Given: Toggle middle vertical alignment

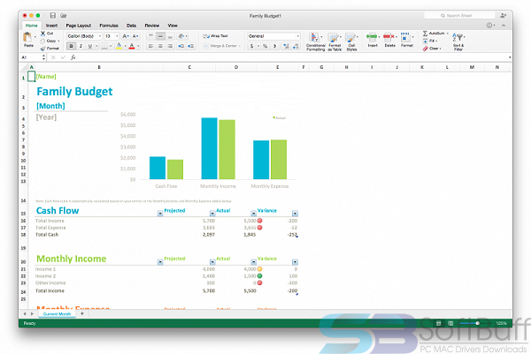Looking at the screenshot, I should pos(160,36).
